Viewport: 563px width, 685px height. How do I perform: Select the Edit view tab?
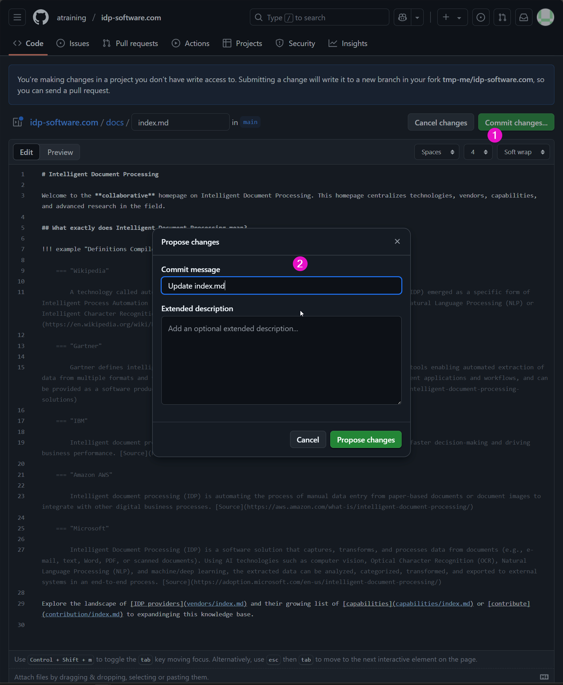pos(26,152)
